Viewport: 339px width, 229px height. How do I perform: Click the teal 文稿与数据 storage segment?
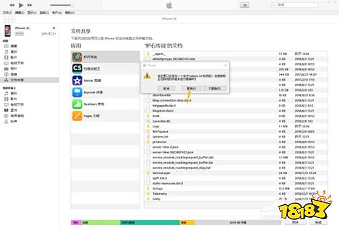[x=150, y=222]
